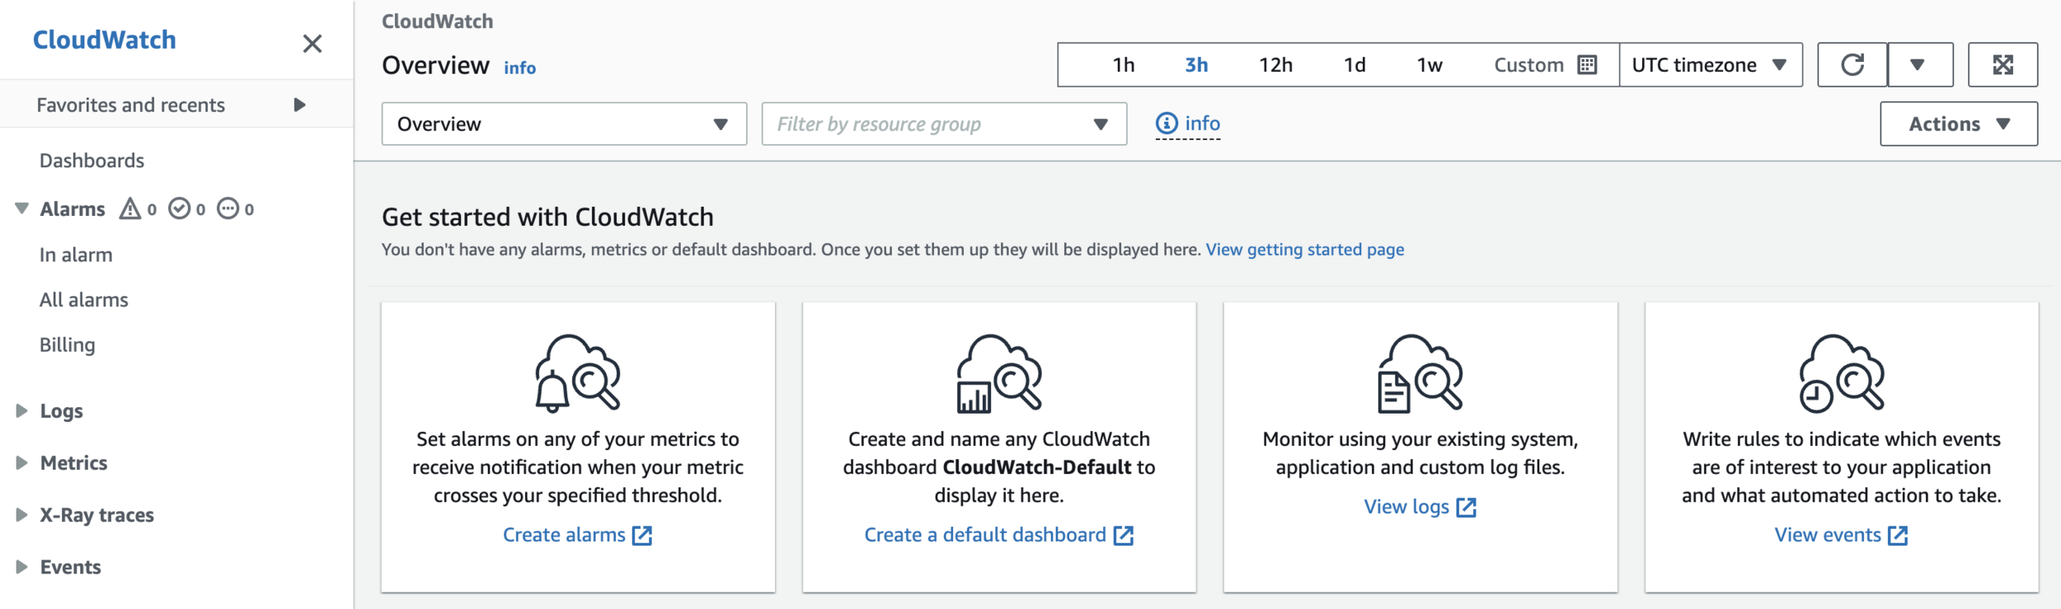Click info link next to Overview heading
The height and width of the screenshot is (609, 2061).
pyautogui.click(x=519, y=68)
